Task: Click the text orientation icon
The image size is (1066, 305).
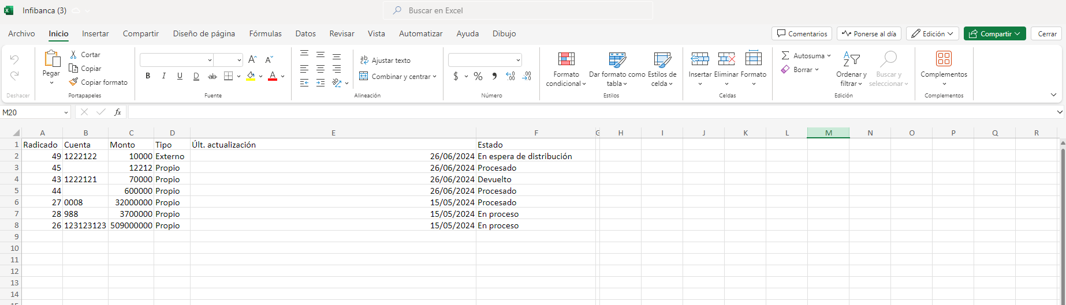Action: (337, 83)
